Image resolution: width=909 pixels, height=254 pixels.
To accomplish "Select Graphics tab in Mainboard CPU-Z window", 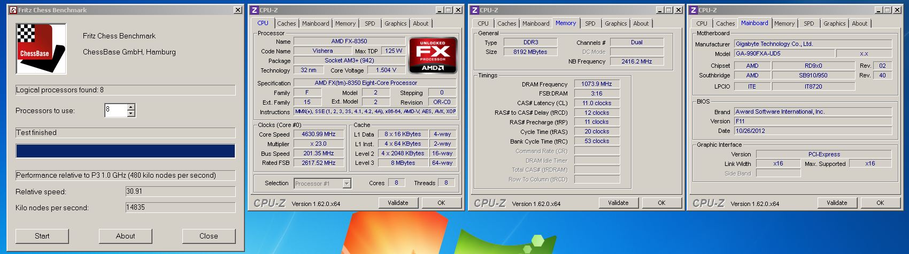I will [834, 23].
